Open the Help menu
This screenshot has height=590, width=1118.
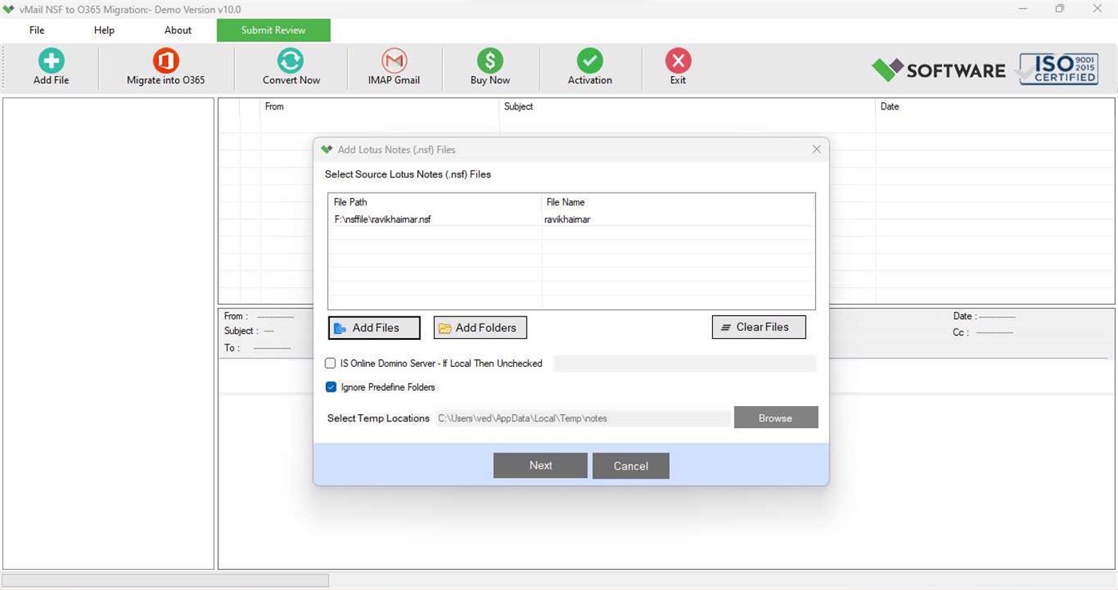103,30
